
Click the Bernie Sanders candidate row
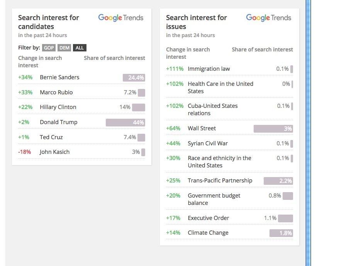pos(59,77)
